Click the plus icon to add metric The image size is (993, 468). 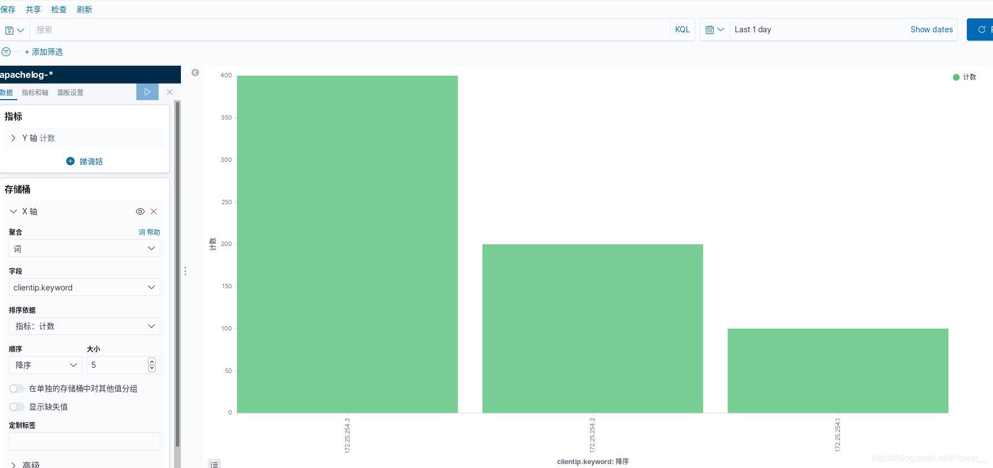(x=70, y=161)
